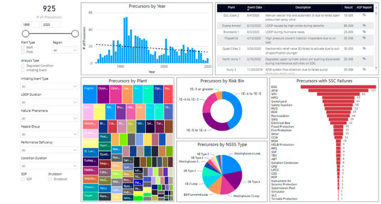The height and width of the screenshot is (204, 381).
Task: Open ASP Report link for Fitzpatrick
Action: coord(364,38)
